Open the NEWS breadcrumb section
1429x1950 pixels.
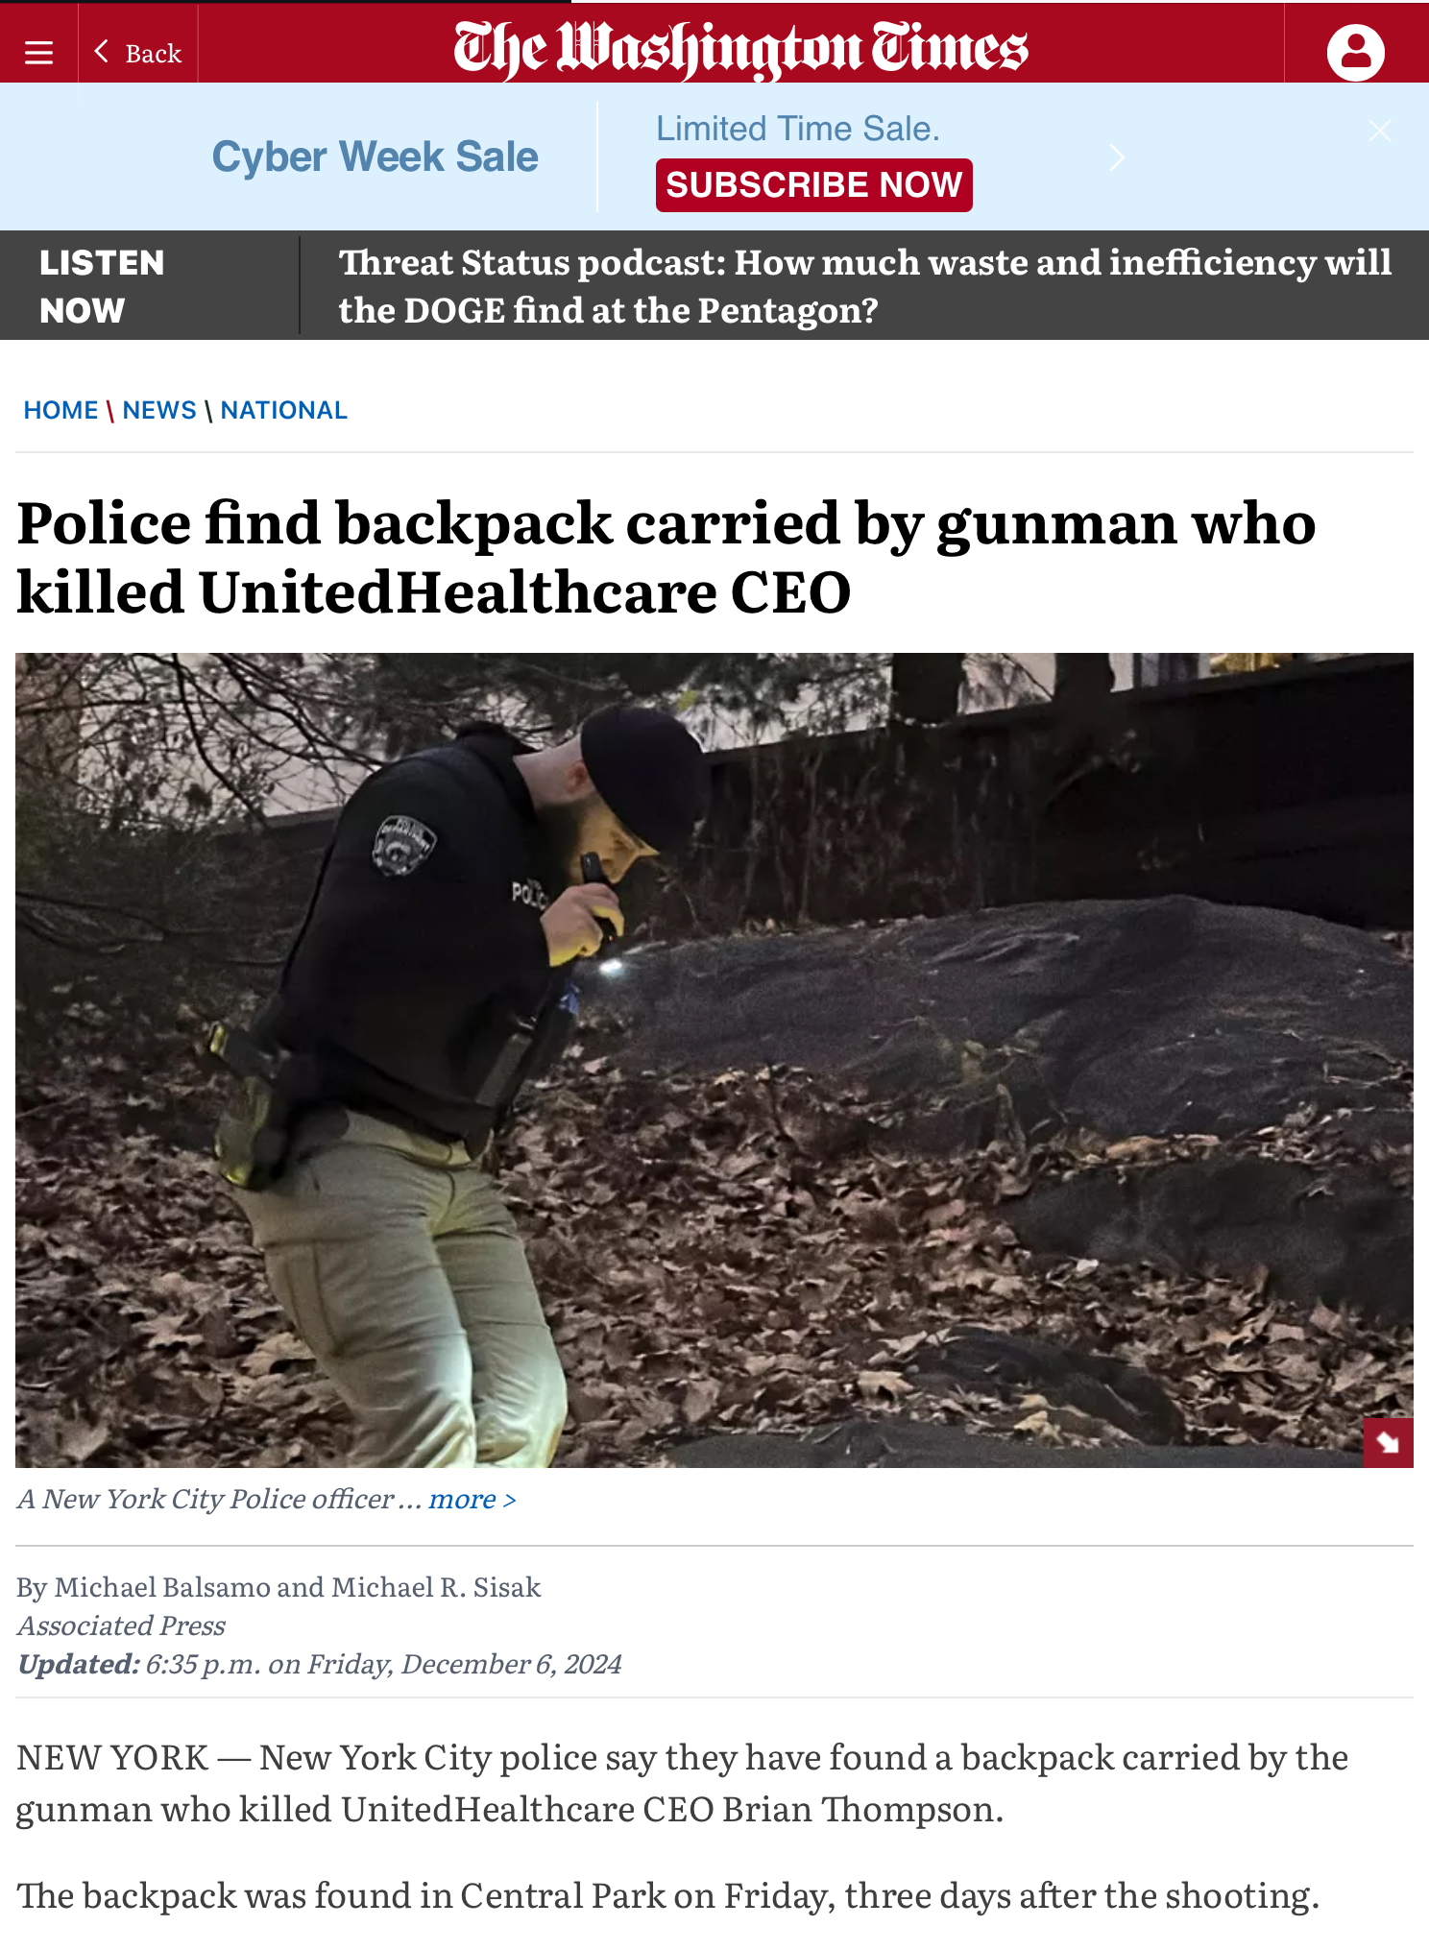pyautogui.click(x=159, y=410)
